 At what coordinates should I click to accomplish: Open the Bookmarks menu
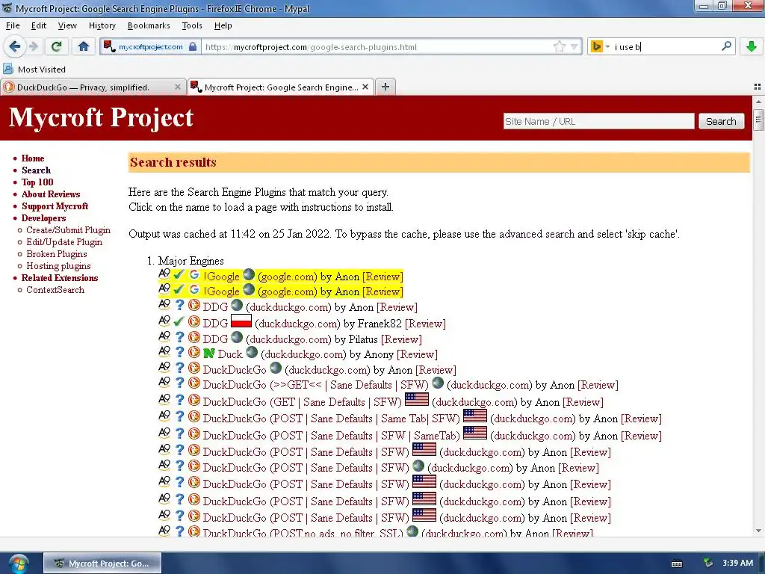pyautogui.click(x=149, y=25)
